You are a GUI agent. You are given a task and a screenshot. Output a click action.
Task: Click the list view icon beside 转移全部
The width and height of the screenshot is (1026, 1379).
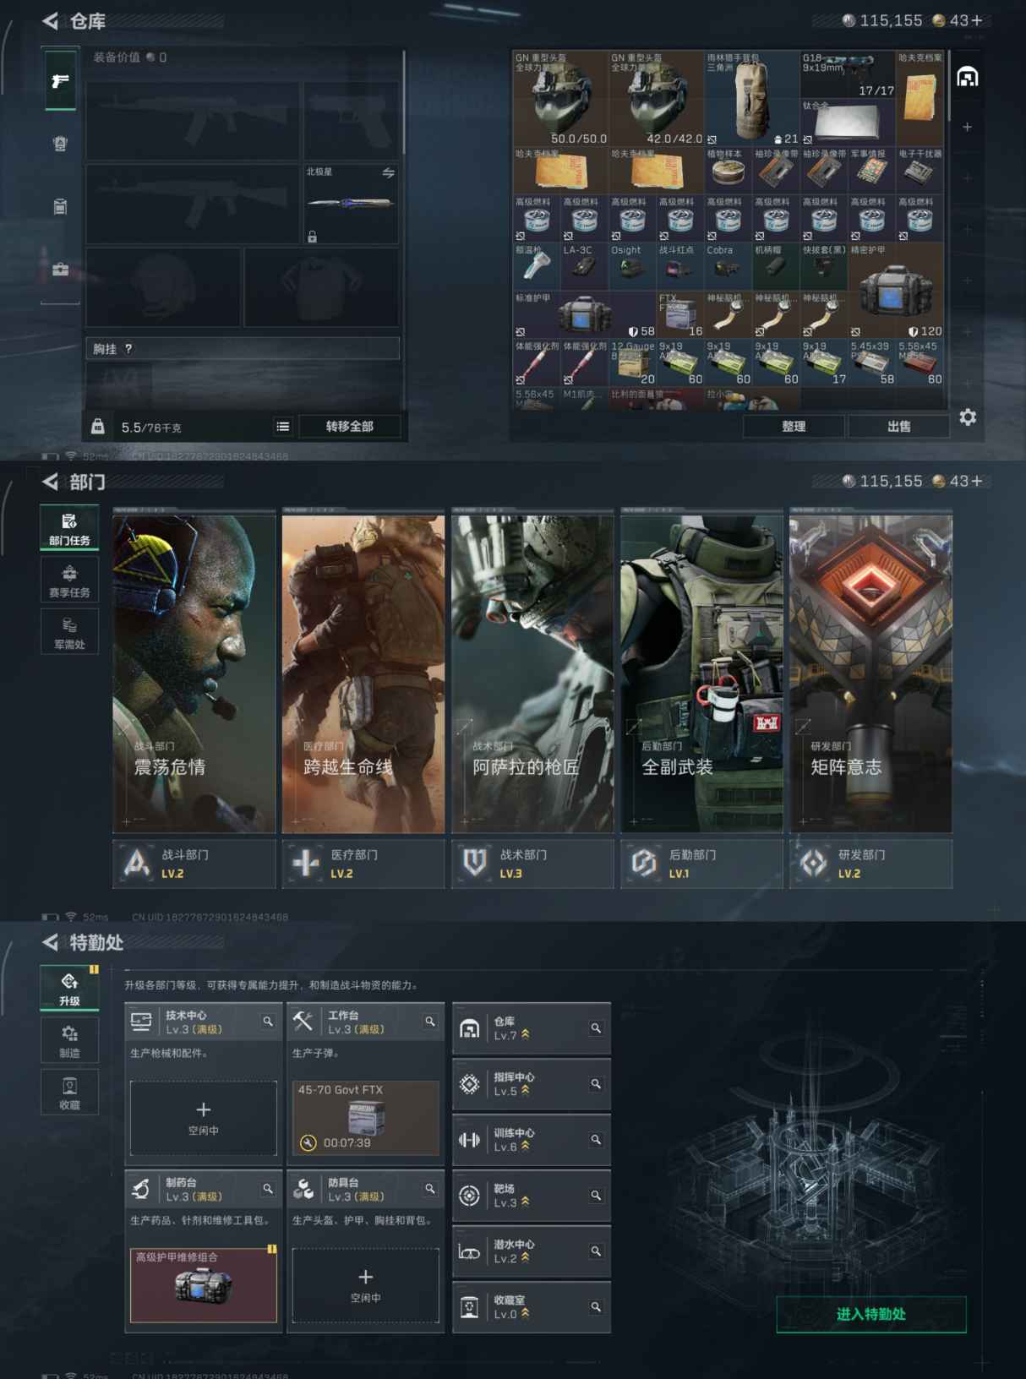[x=283, y=427]
